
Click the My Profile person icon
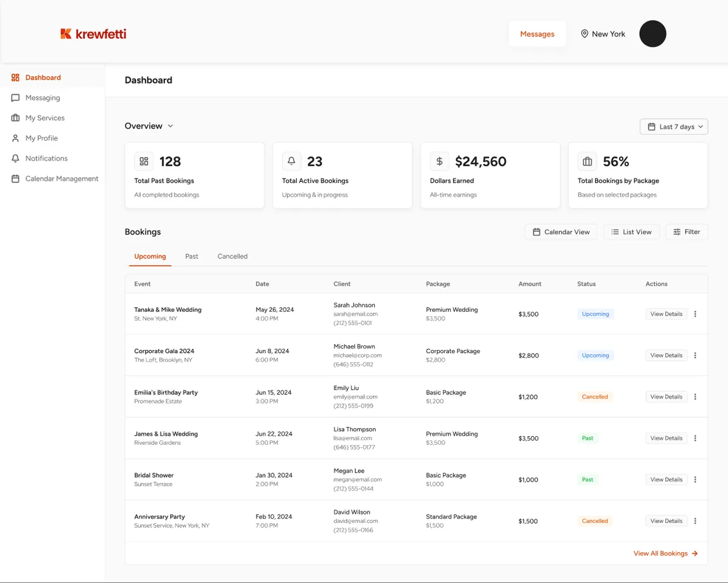coord(16,138)
